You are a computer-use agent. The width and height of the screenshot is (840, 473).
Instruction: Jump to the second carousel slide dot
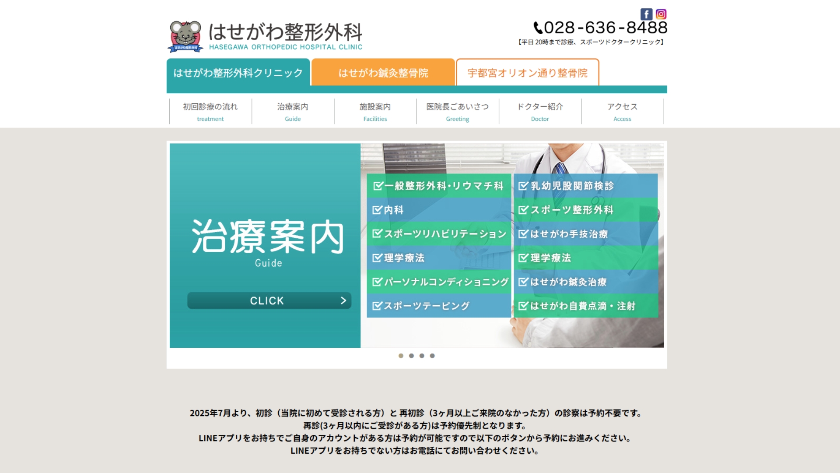point(411,356)
